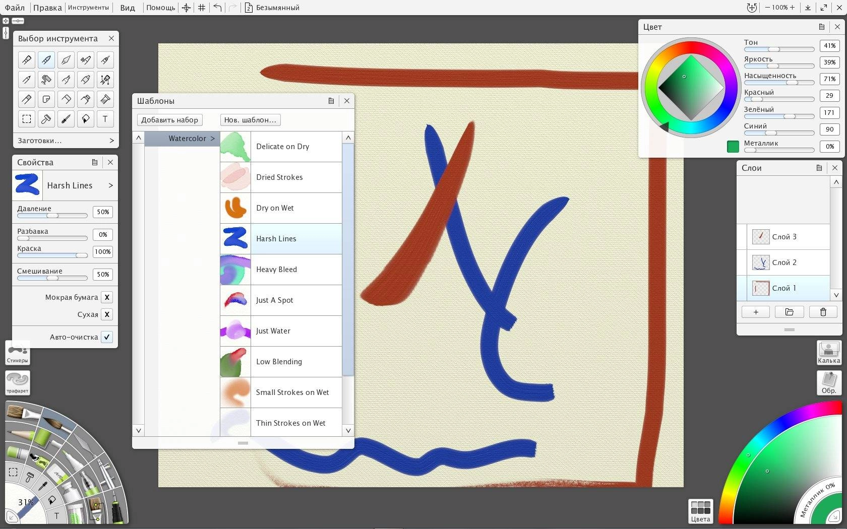
Task: Open the Правка menu
Action: 47,8
